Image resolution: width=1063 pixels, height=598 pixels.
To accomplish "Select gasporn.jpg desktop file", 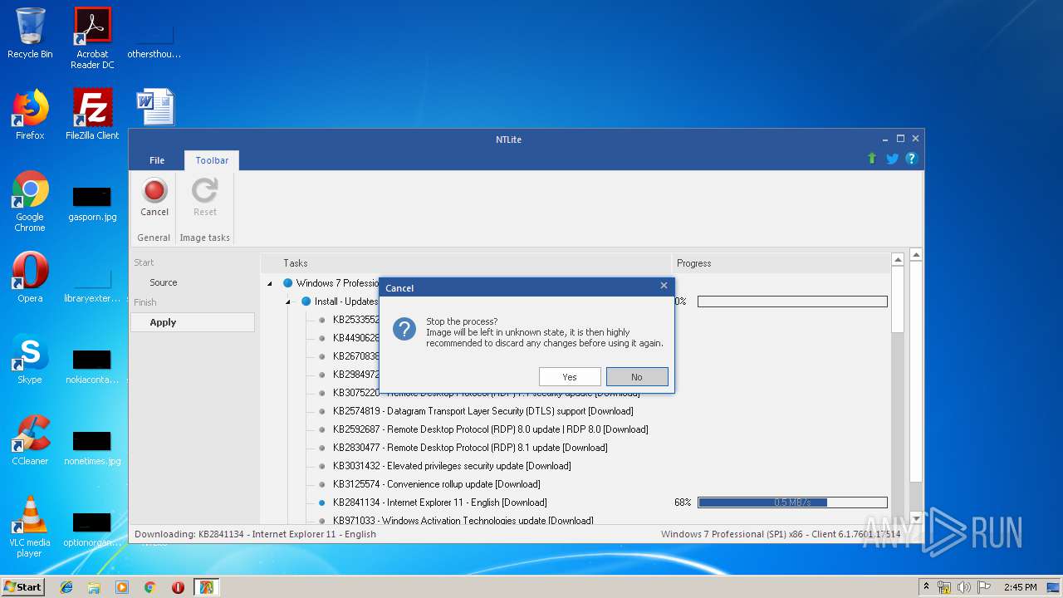I will 92,204.
